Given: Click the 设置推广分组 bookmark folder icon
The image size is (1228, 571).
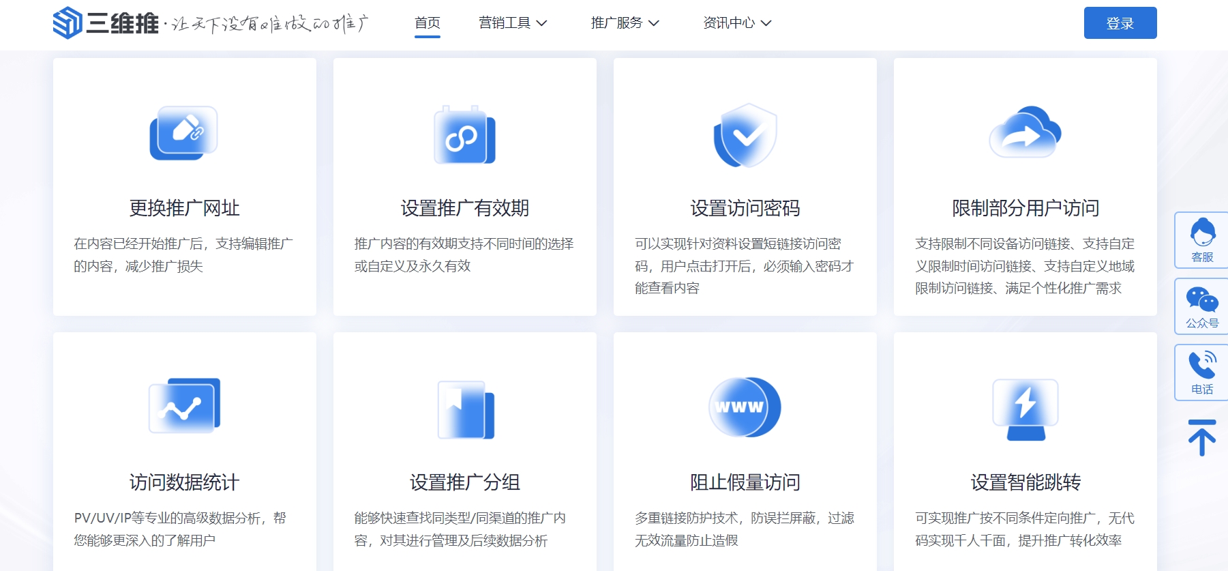Looking at the screenshot, I should 465,409.
